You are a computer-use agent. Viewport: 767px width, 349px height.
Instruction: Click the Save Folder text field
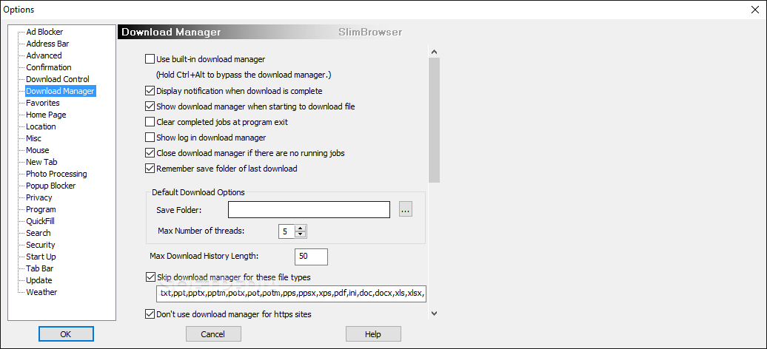[x=309, y=210]
